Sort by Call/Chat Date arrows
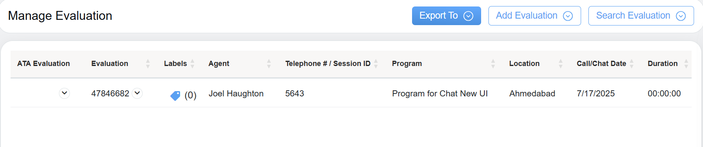 coord(631,64)
